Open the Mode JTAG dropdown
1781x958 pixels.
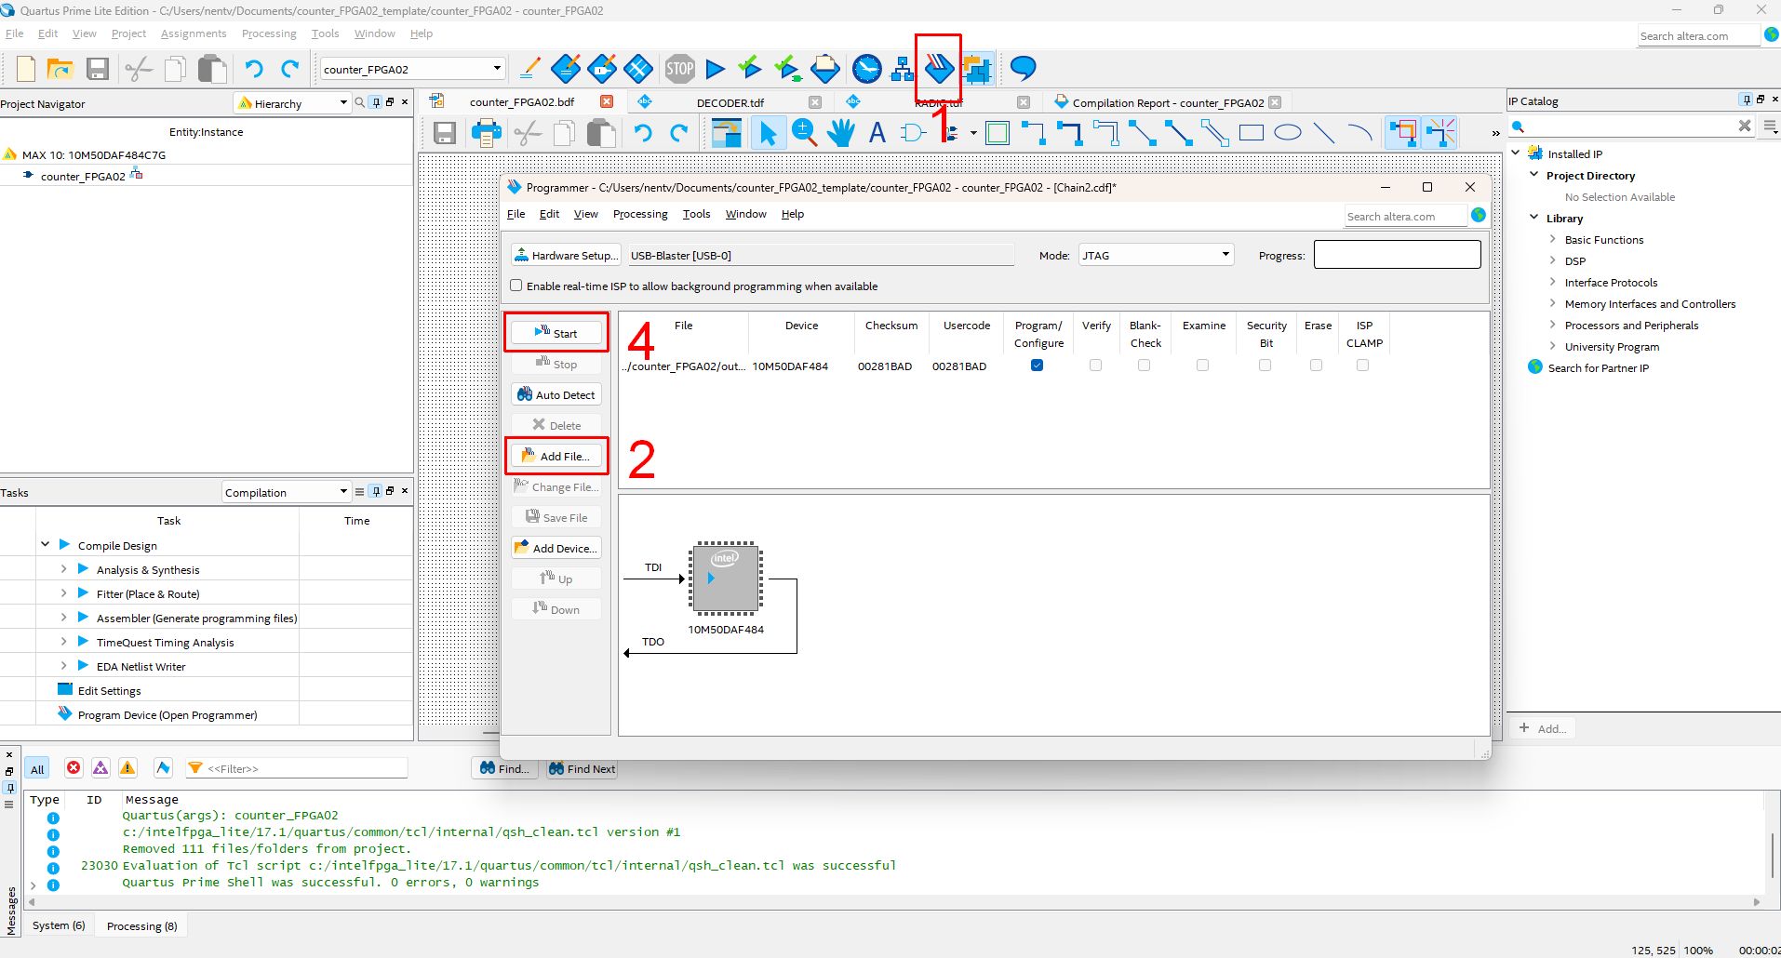coord(1156,255)
